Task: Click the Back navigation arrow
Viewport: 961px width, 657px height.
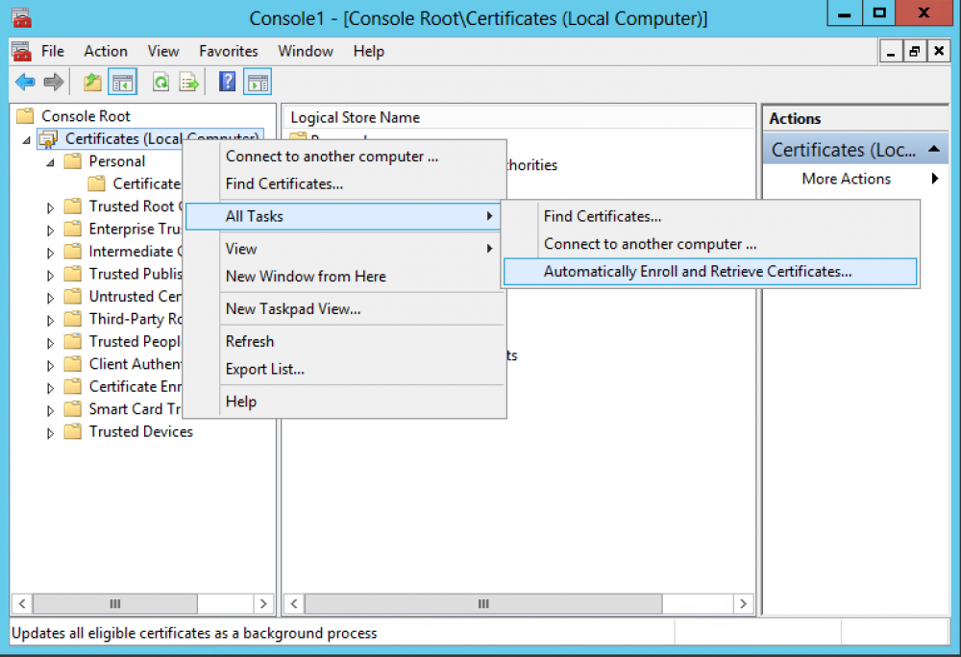Action: (x=24, y=82)
